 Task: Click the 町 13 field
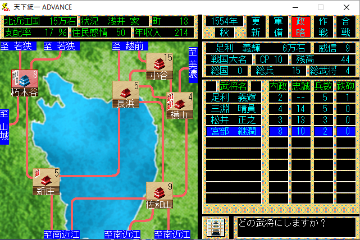point(173,21)
